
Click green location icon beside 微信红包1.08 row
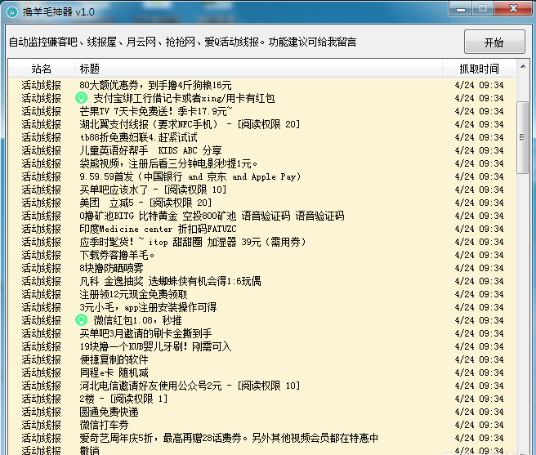[81, 320]
